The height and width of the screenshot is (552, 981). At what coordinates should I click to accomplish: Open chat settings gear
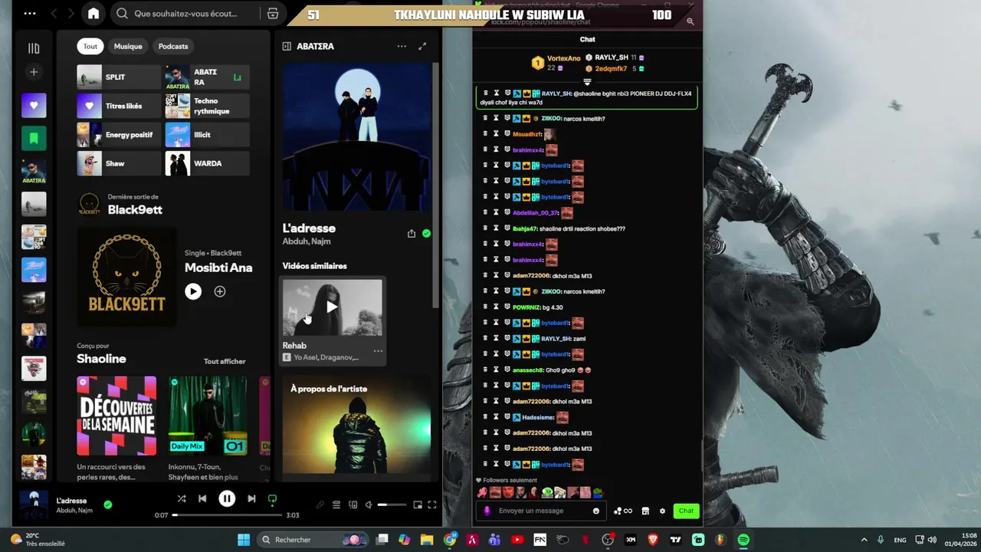(x=662, y=511)
